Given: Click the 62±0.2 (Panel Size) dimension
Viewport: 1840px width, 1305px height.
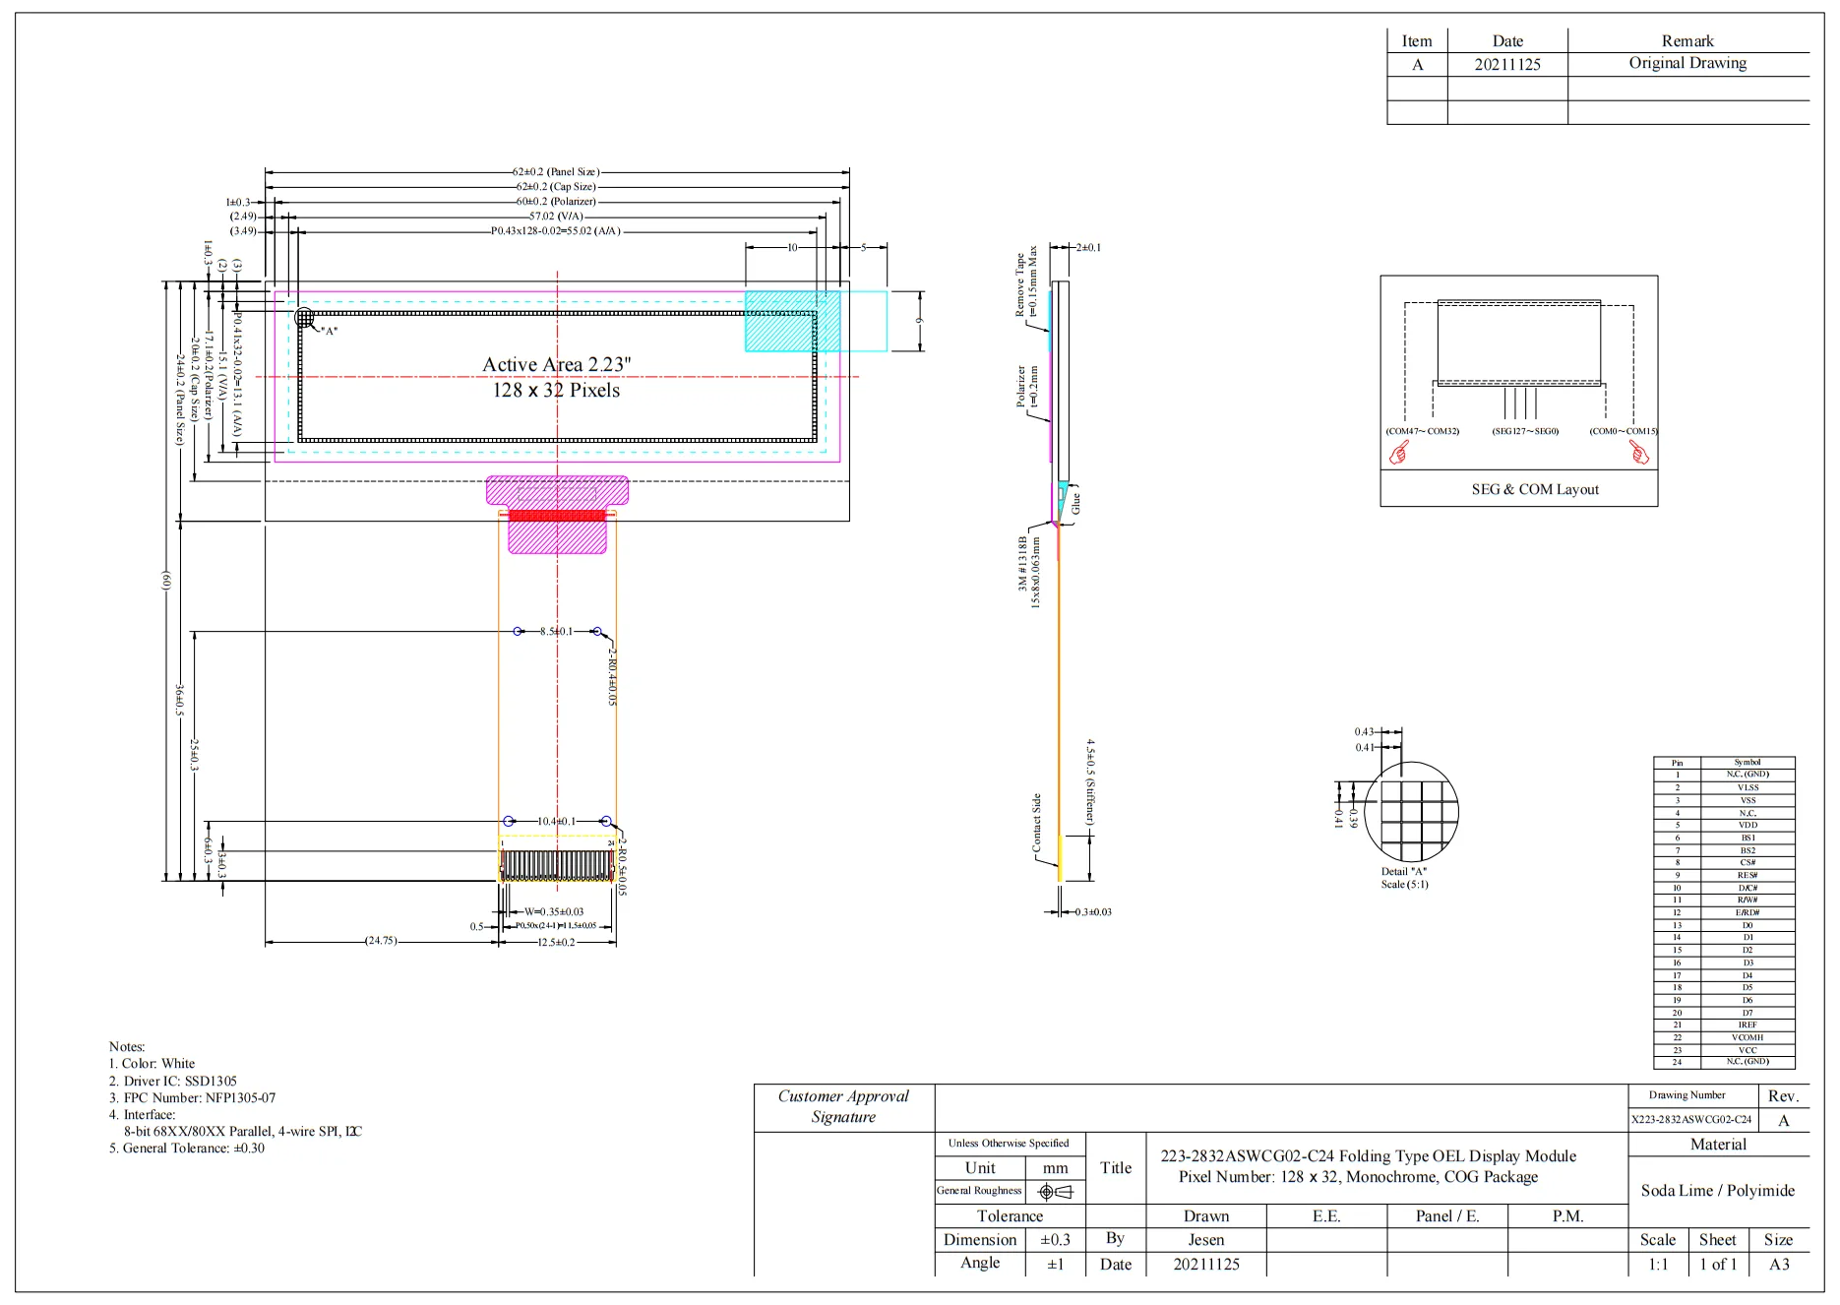Looking at the screenshot, I should pos(557,172).
